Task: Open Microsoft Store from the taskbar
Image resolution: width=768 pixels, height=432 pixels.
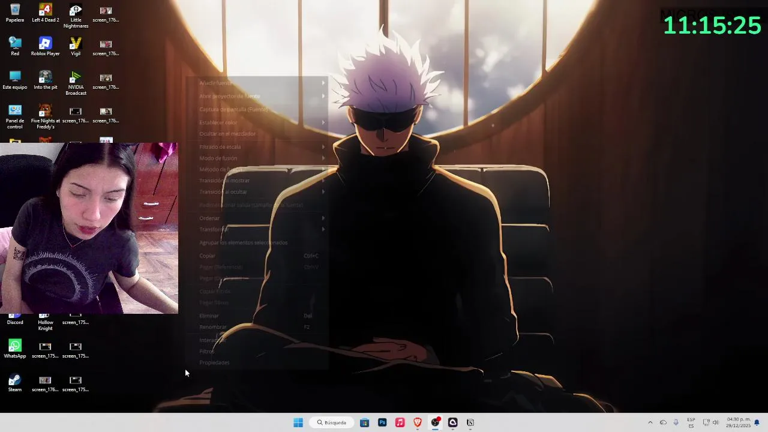Action: point(364,422)
